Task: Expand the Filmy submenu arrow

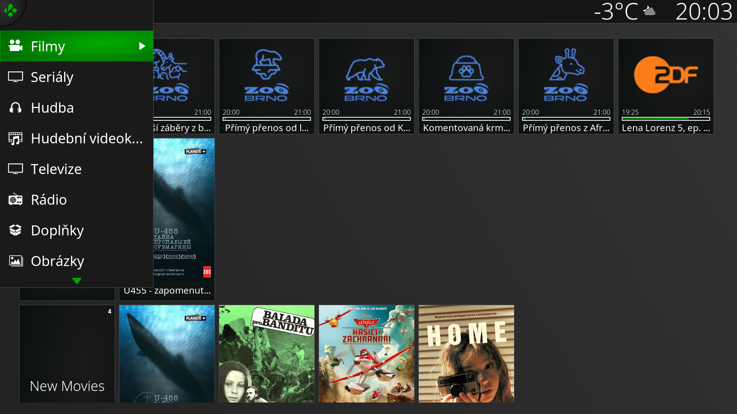Action: click(x=142, y=46)
